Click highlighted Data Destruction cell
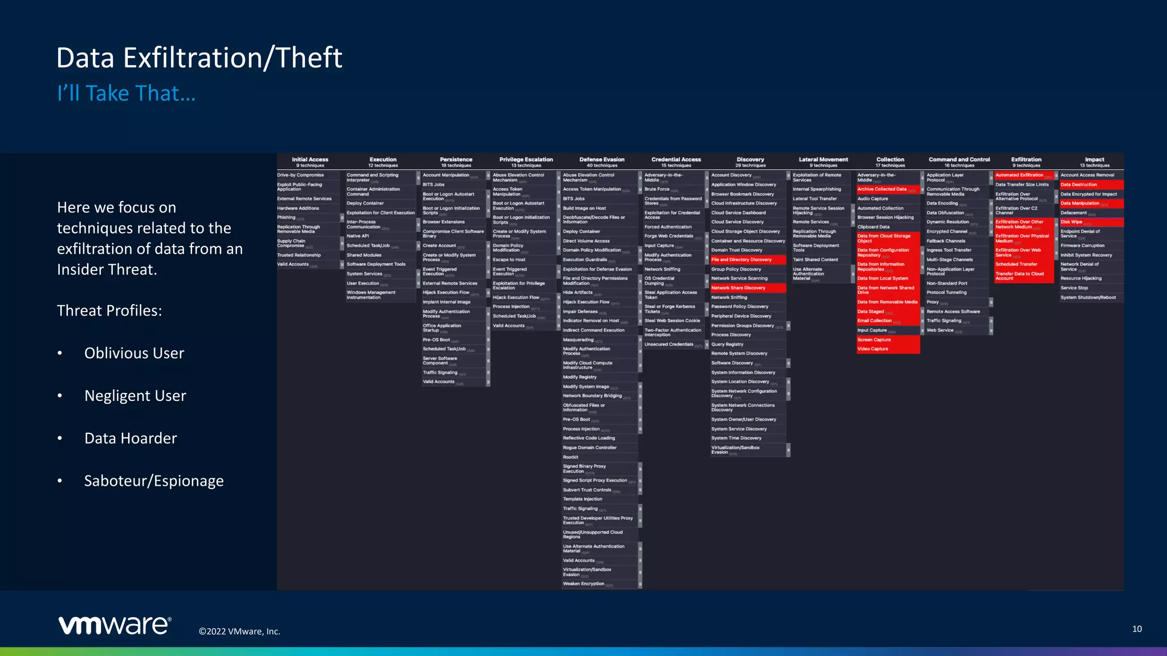The image size is (1167, 656). 1092,184
